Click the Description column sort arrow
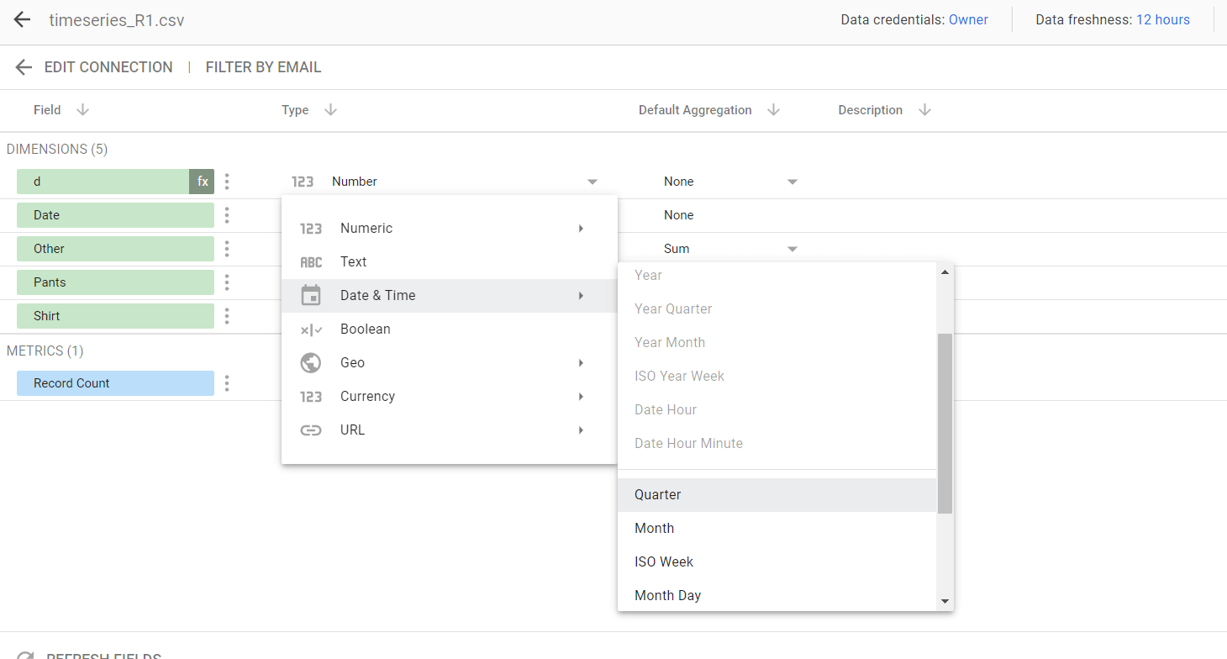The height and width of the screenshot is (659, 1227). [924, 110]
